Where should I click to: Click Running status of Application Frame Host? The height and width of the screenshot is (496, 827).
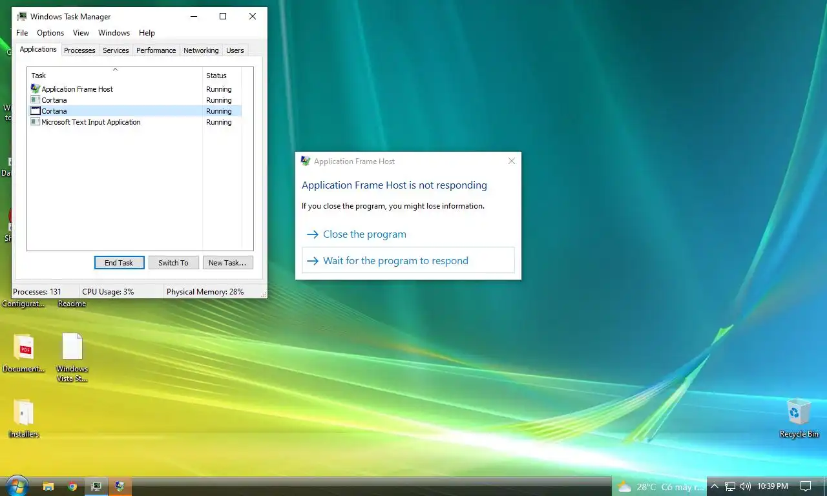(x=219, y=89)
